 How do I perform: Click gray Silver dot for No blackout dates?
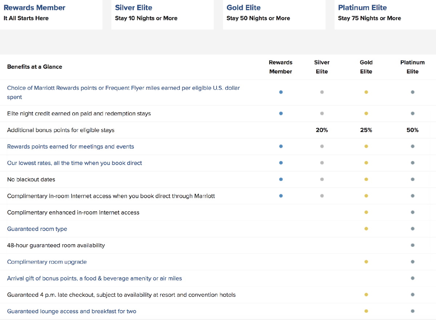click(322, 179)
